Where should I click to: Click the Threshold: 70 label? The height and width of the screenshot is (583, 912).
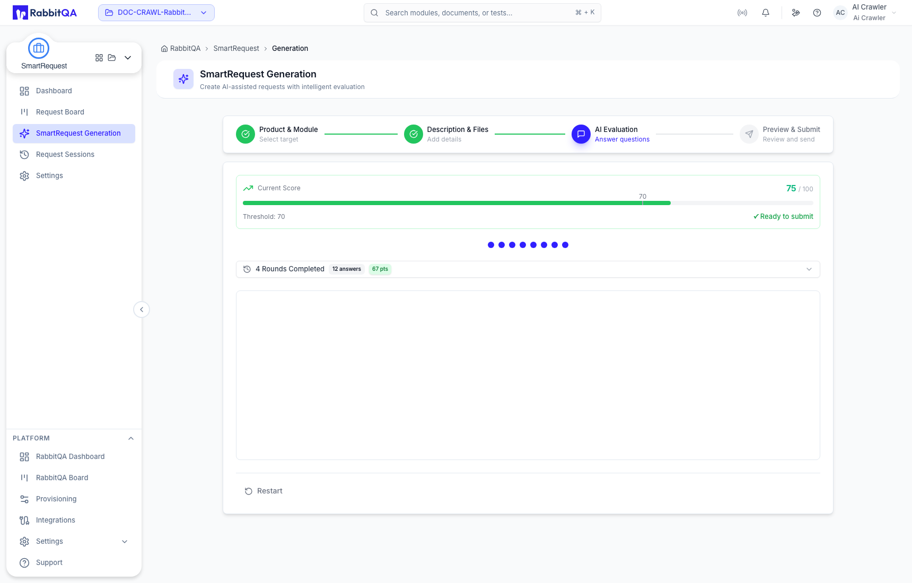264,217
